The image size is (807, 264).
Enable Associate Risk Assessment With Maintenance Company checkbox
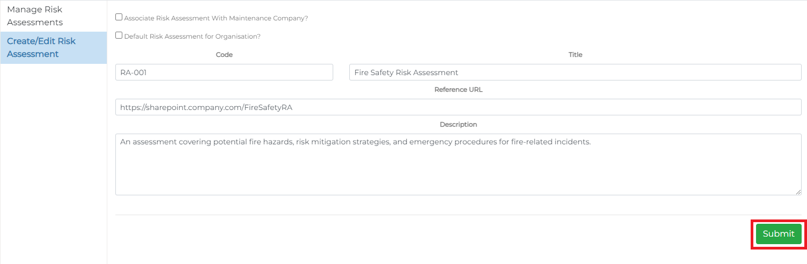click(x=119, y=17)
